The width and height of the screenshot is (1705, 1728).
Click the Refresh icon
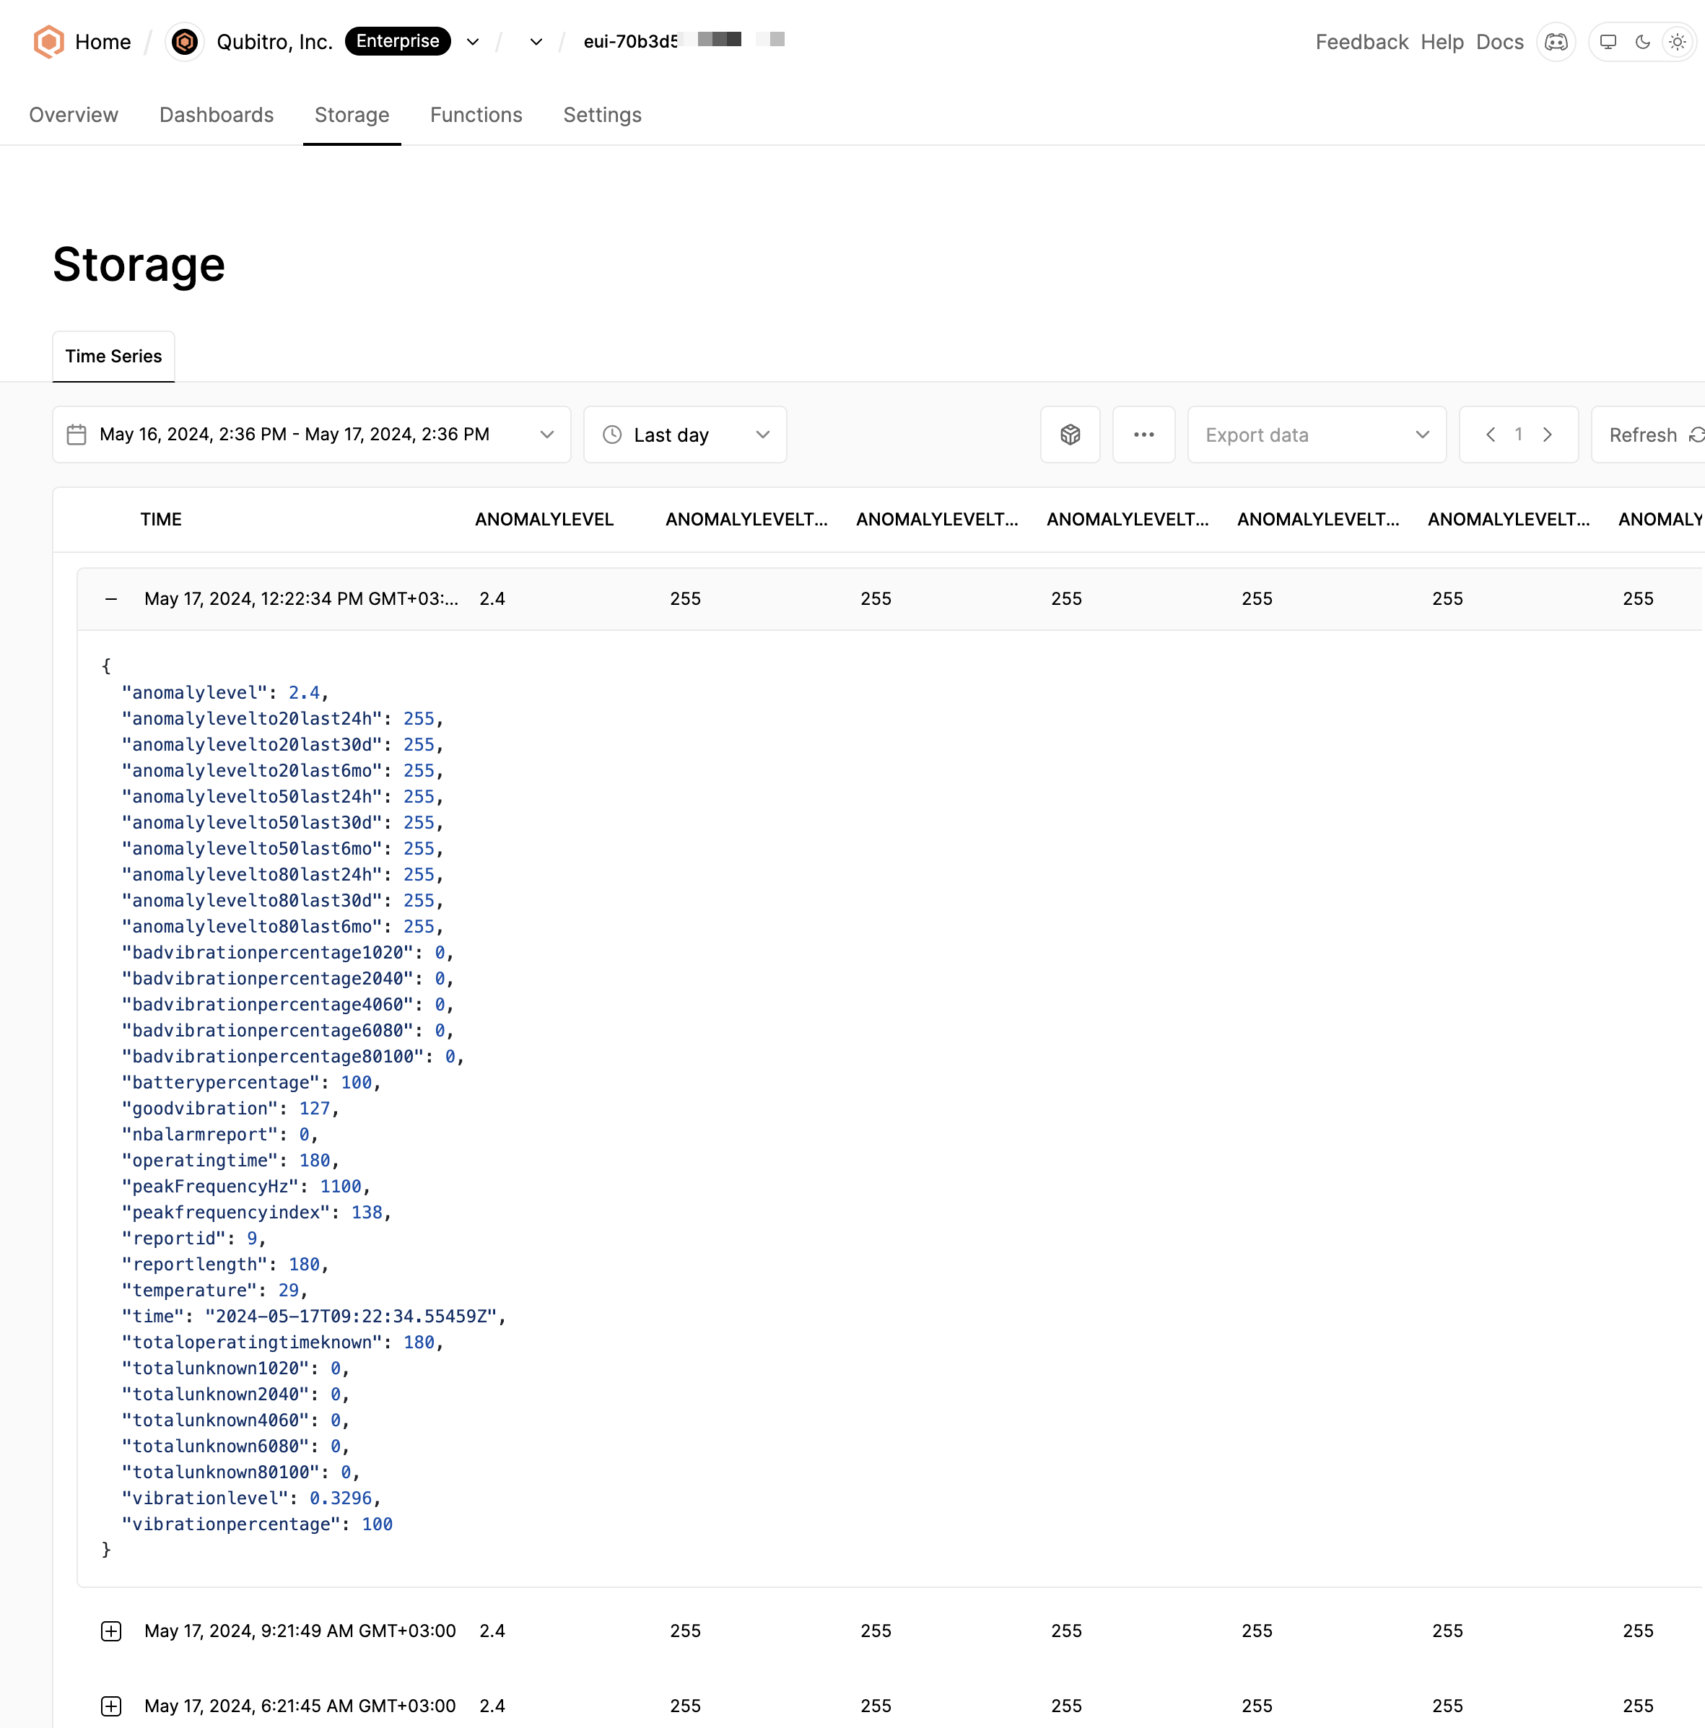(x=1697, y=435)
